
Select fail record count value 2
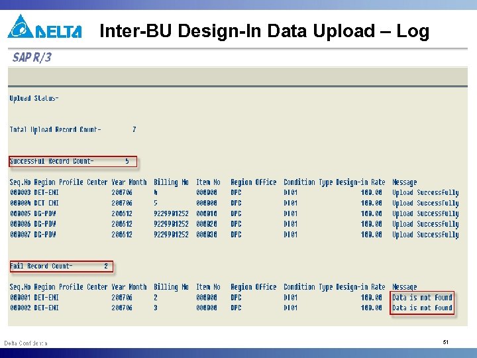pyautogui.click(x=106, y=266)
